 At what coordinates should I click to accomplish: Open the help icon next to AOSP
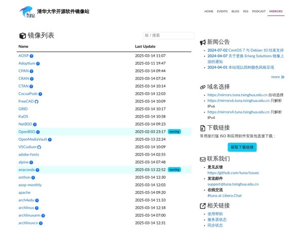(31, 56)
